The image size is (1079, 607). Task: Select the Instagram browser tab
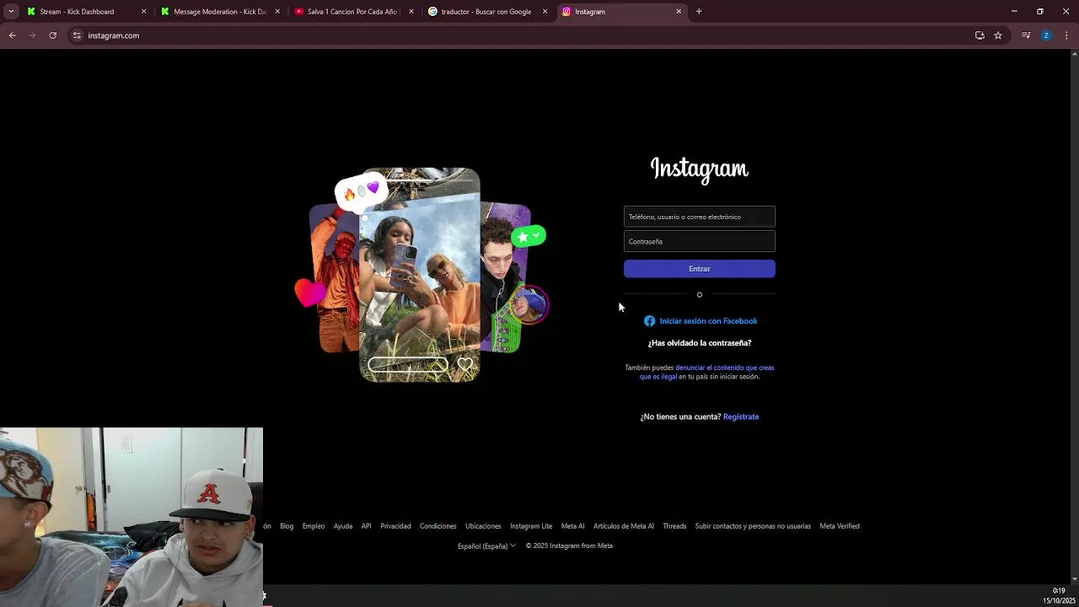point(622,12)
